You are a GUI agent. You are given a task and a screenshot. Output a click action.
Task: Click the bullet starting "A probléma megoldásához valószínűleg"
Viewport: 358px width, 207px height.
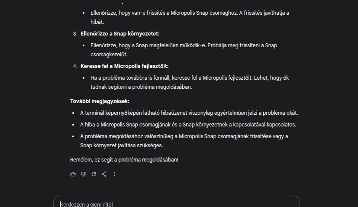[184, 136]
